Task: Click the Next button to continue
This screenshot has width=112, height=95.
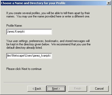Action: [x=56, y=89]
